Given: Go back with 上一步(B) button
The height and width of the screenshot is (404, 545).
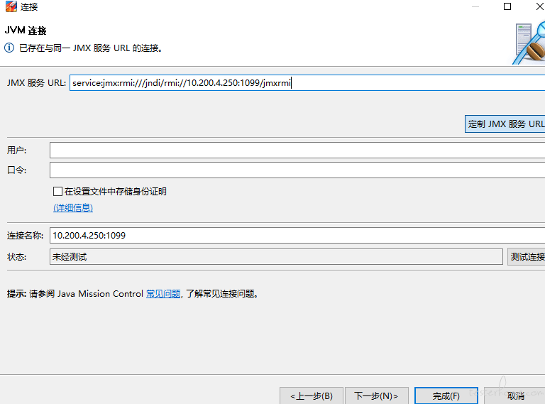Looking at the screenshot, I should 312,395.
